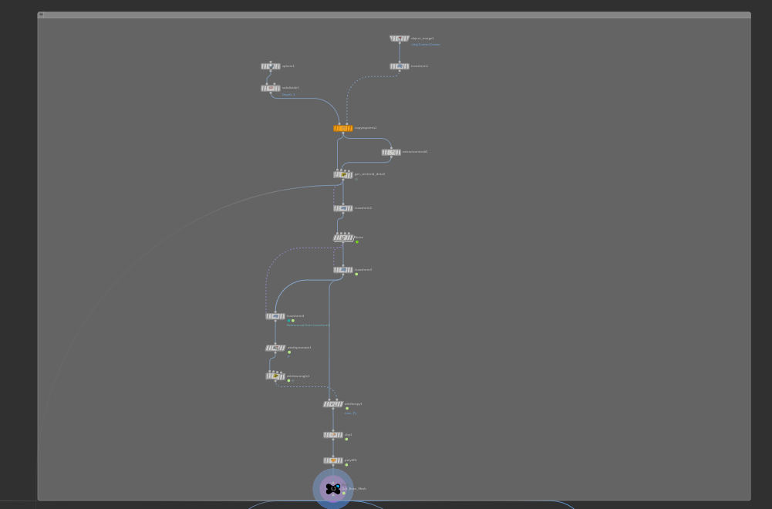772x509 pixels.
Task: Click the object_merge1 node
Action: (399, 39)
